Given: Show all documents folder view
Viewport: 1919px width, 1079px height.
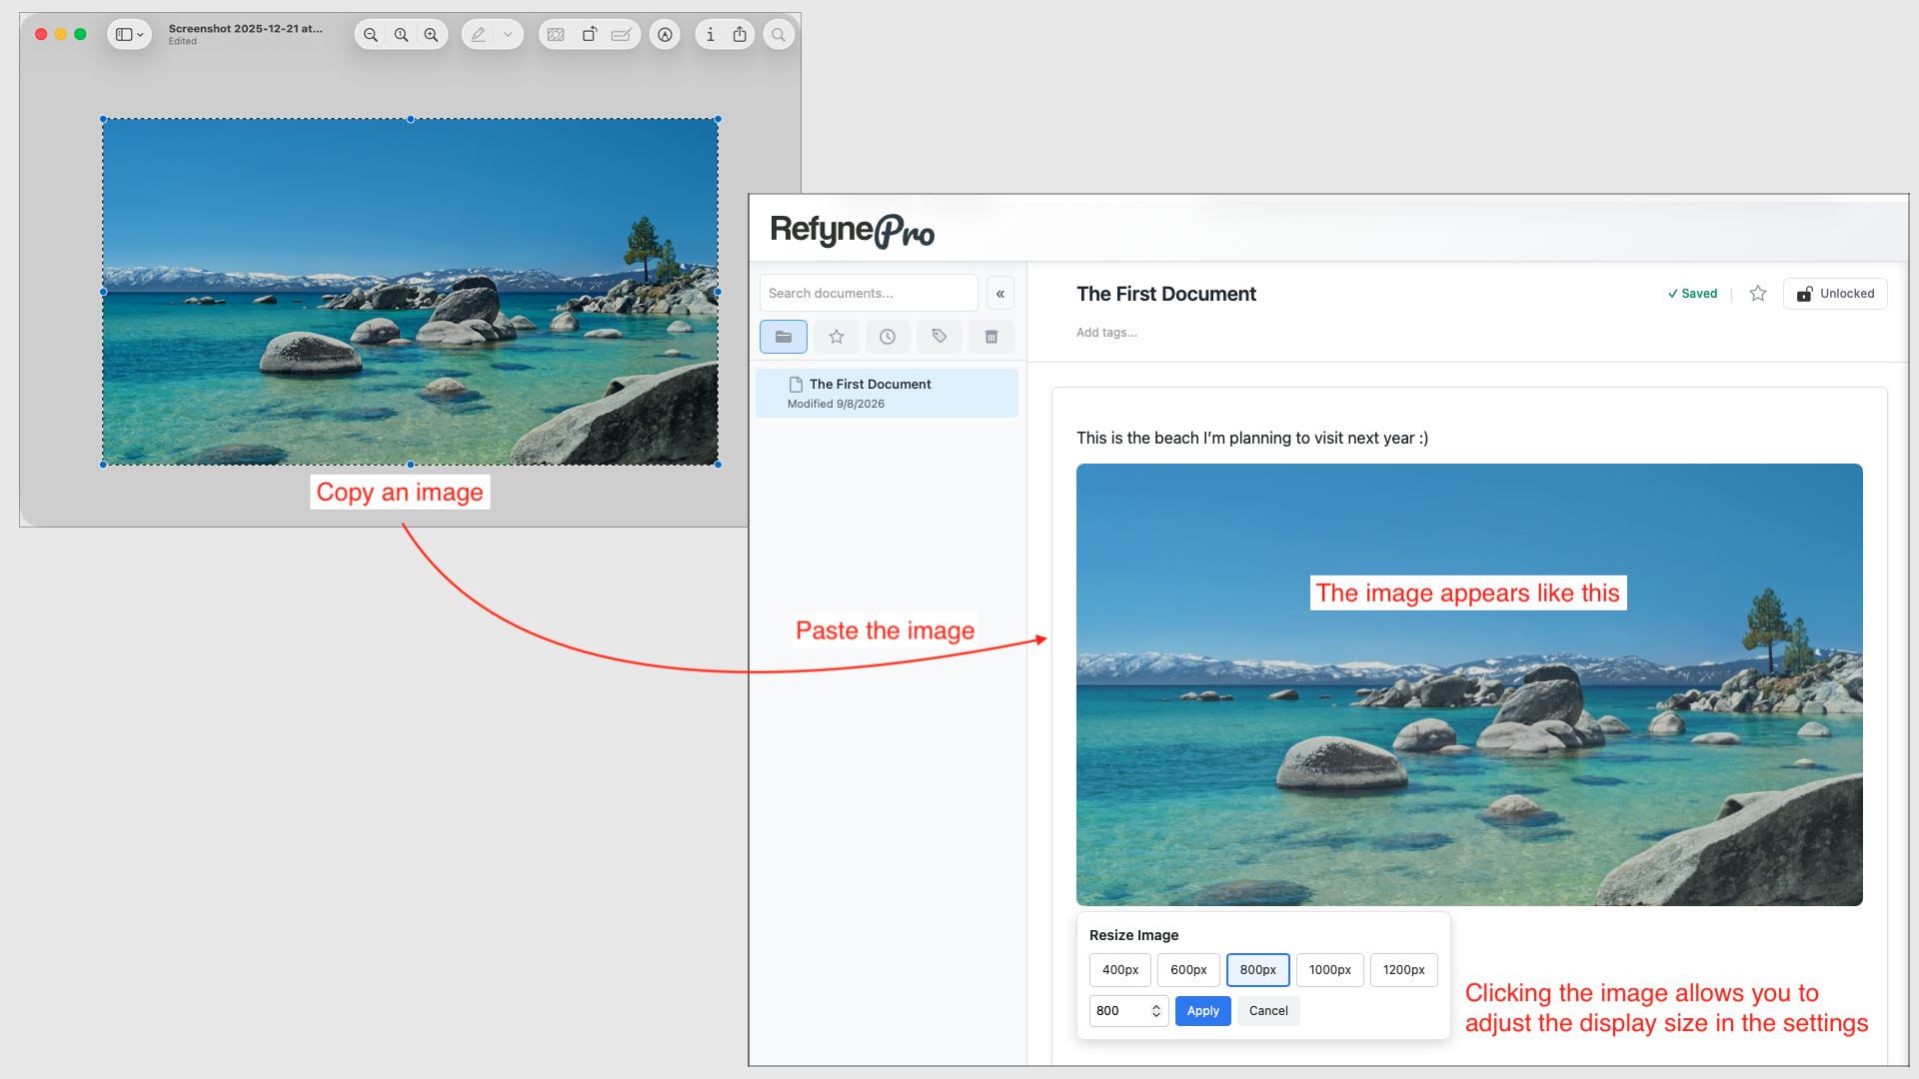Looking at the screenshot, I should click(x=784, y=337).
